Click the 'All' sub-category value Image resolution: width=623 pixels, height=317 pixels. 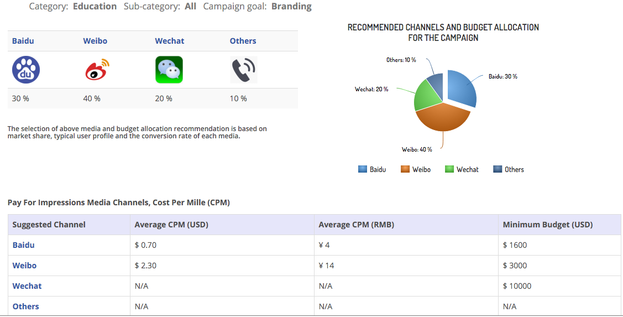coord(190,7)
